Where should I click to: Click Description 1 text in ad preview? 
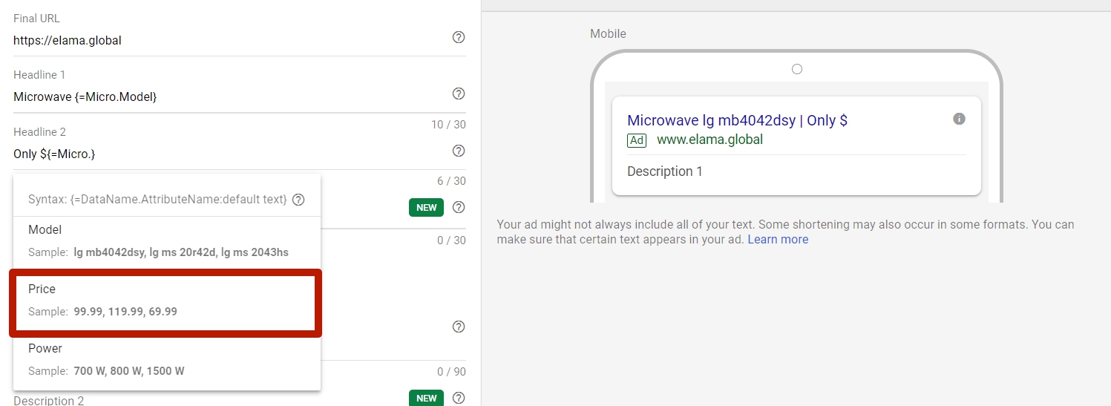click(664, 171)
